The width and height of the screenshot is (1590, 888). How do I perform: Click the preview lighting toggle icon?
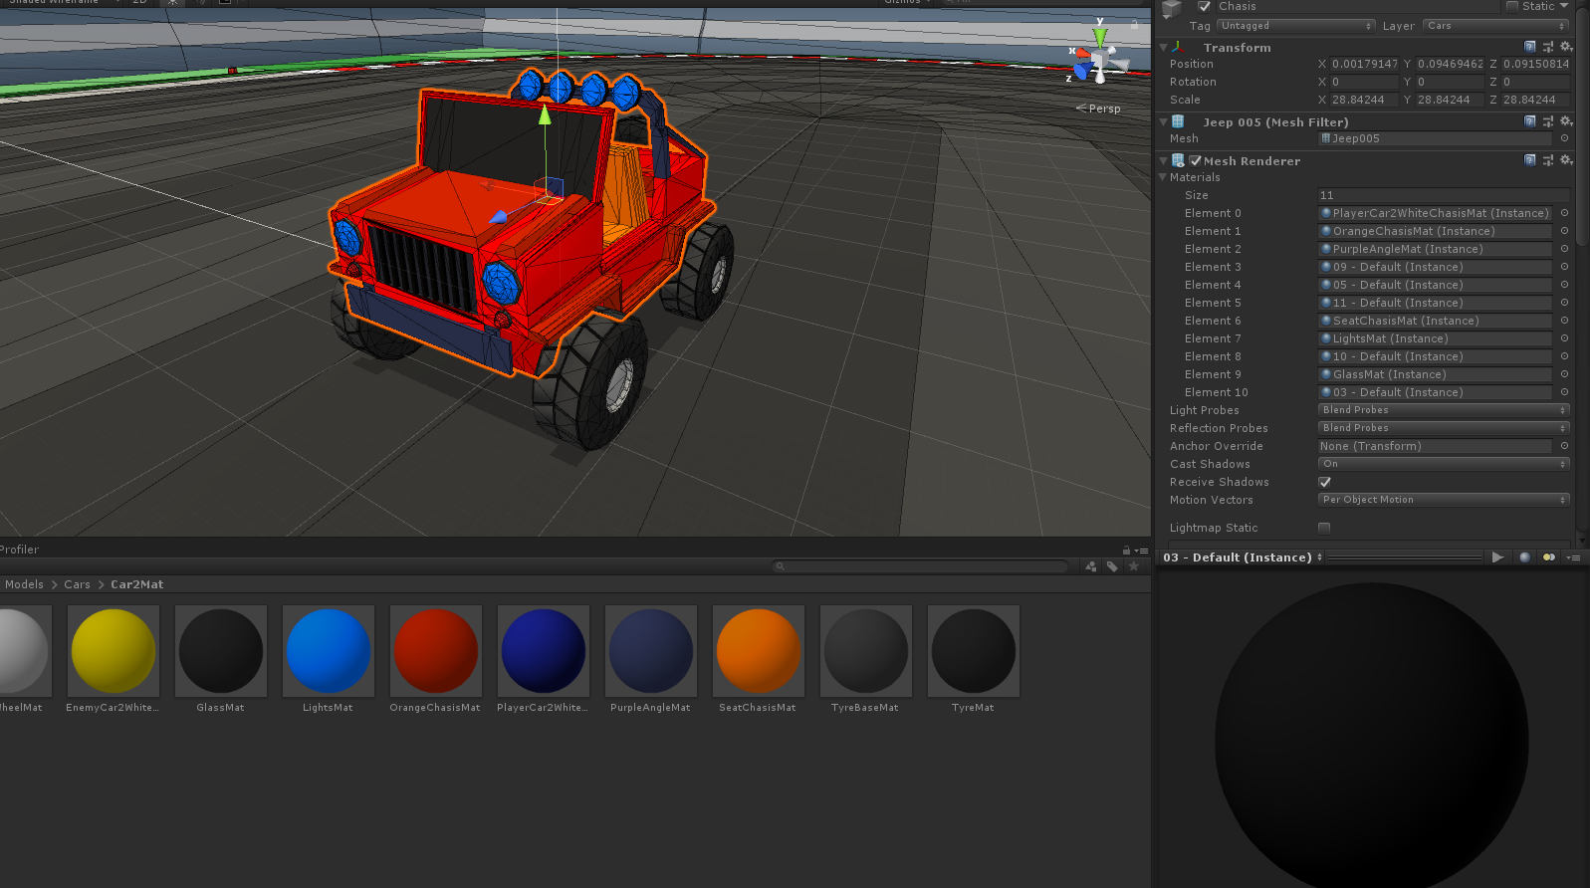pos(1548,557)
